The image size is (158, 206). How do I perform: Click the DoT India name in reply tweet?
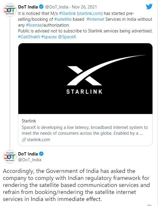[28, 154]
